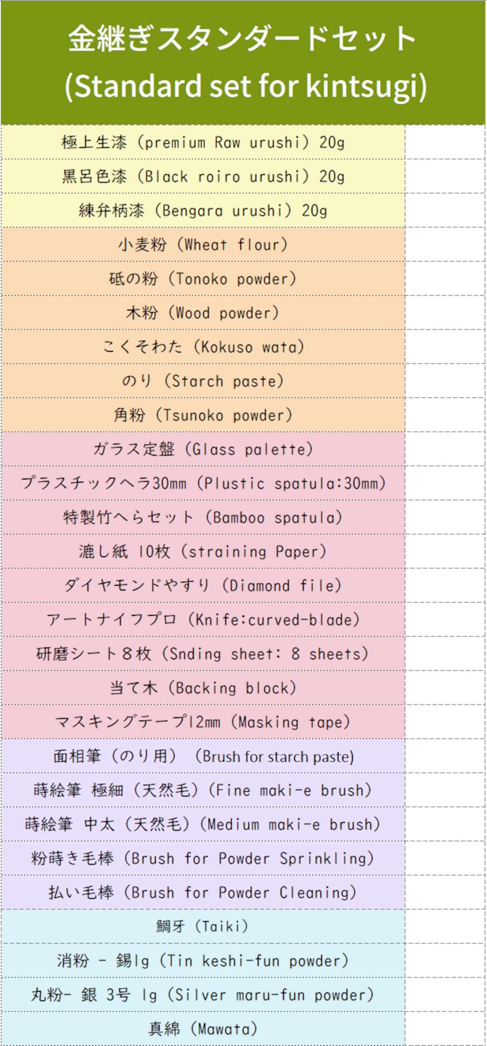Select the Backing block row
This screenshot has width=487, height=1046.
(x=203, y=688)
